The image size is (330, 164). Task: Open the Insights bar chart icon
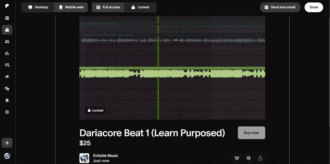[7, 53]
